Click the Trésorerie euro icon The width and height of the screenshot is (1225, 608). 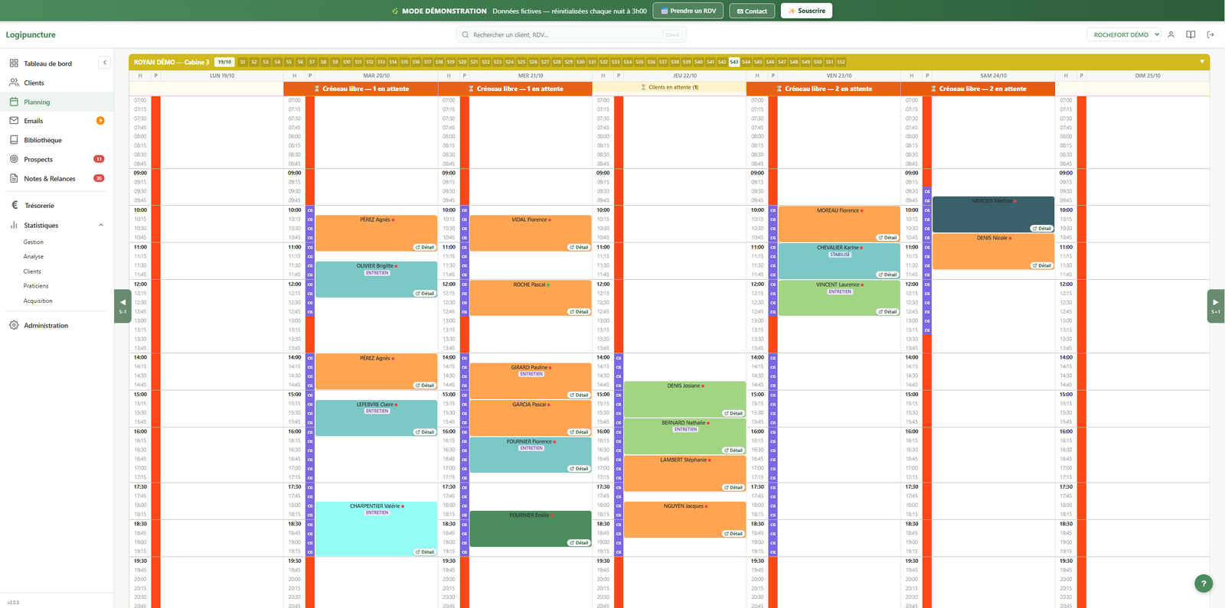point(15,206)
